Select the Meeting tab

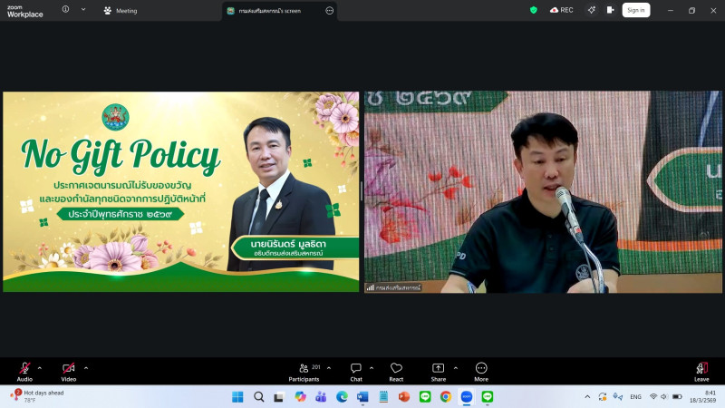121,10
